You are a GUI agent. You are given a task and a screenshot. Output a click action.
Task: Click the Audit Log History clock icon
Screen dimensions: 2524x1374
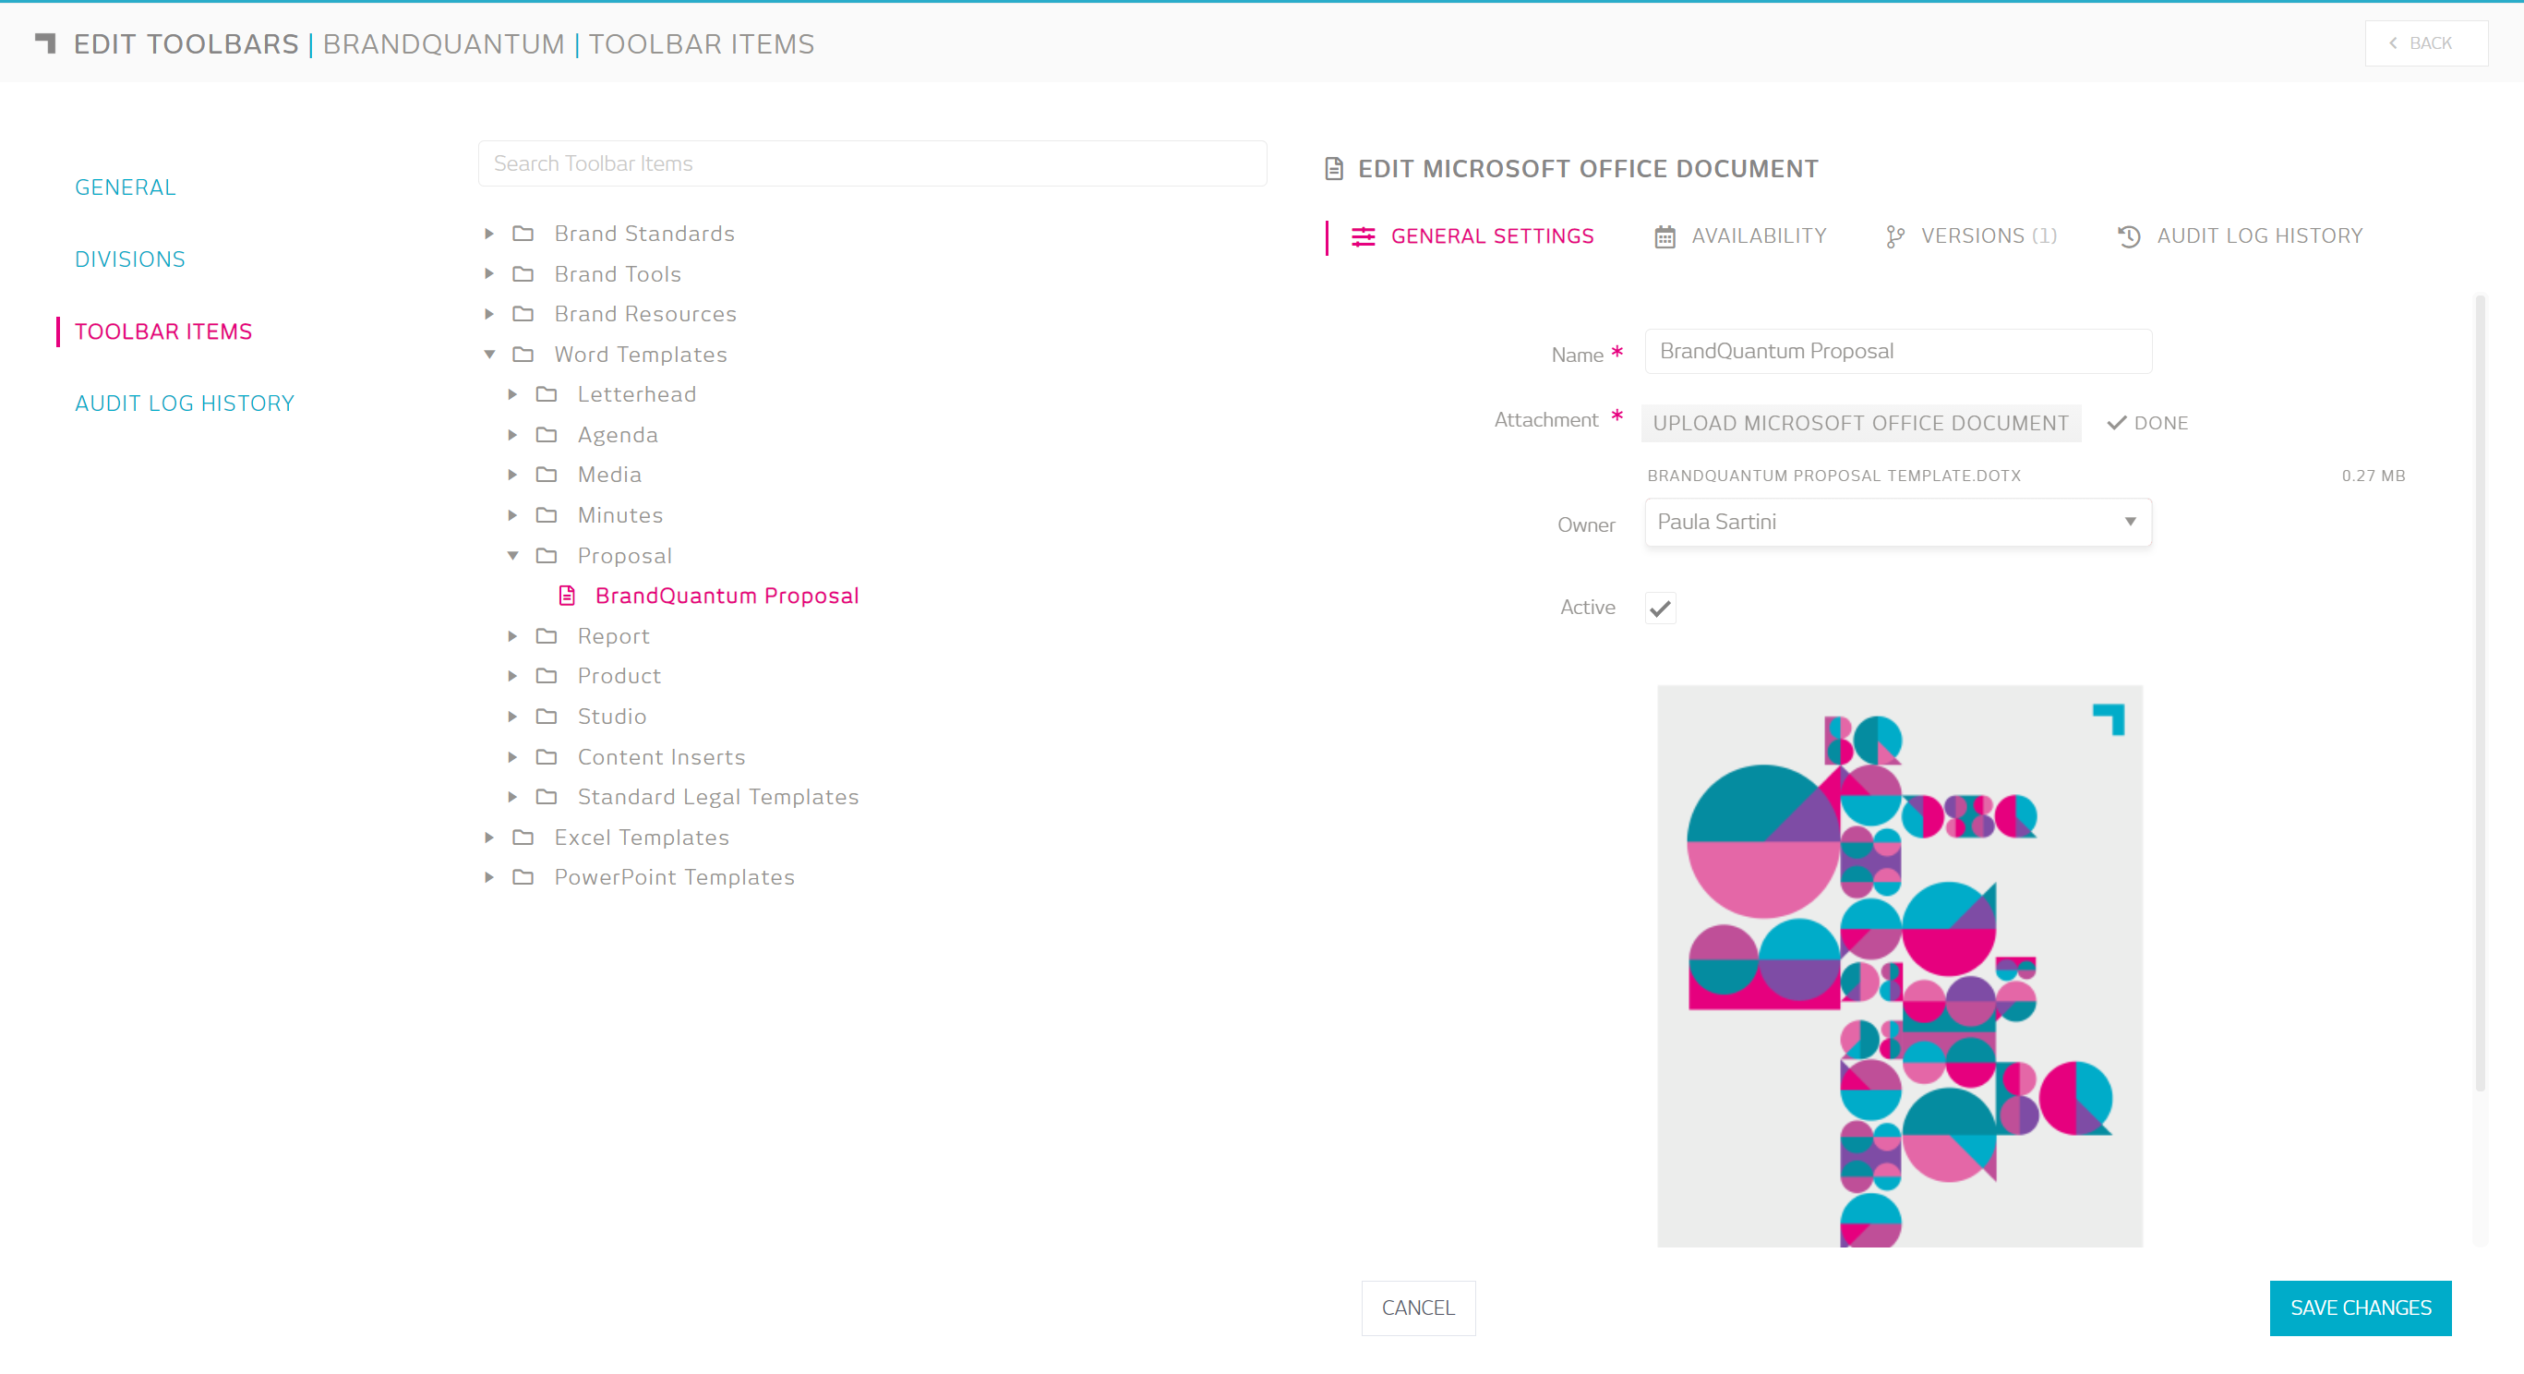[2128, 236]
